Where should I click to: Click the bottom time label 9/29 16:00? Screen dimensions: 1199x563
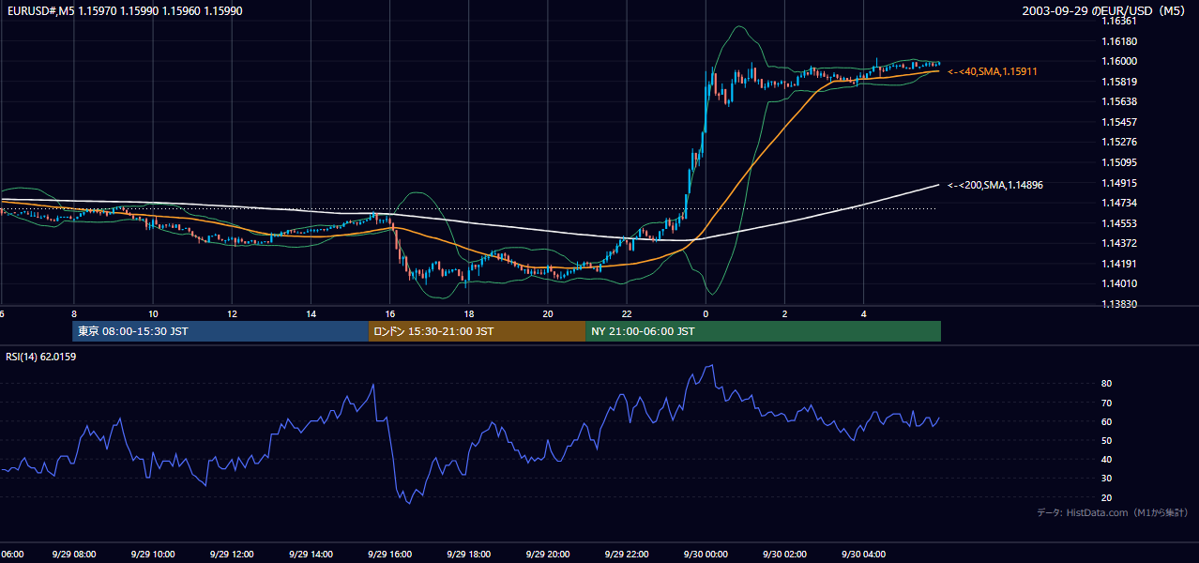point(389,555)
